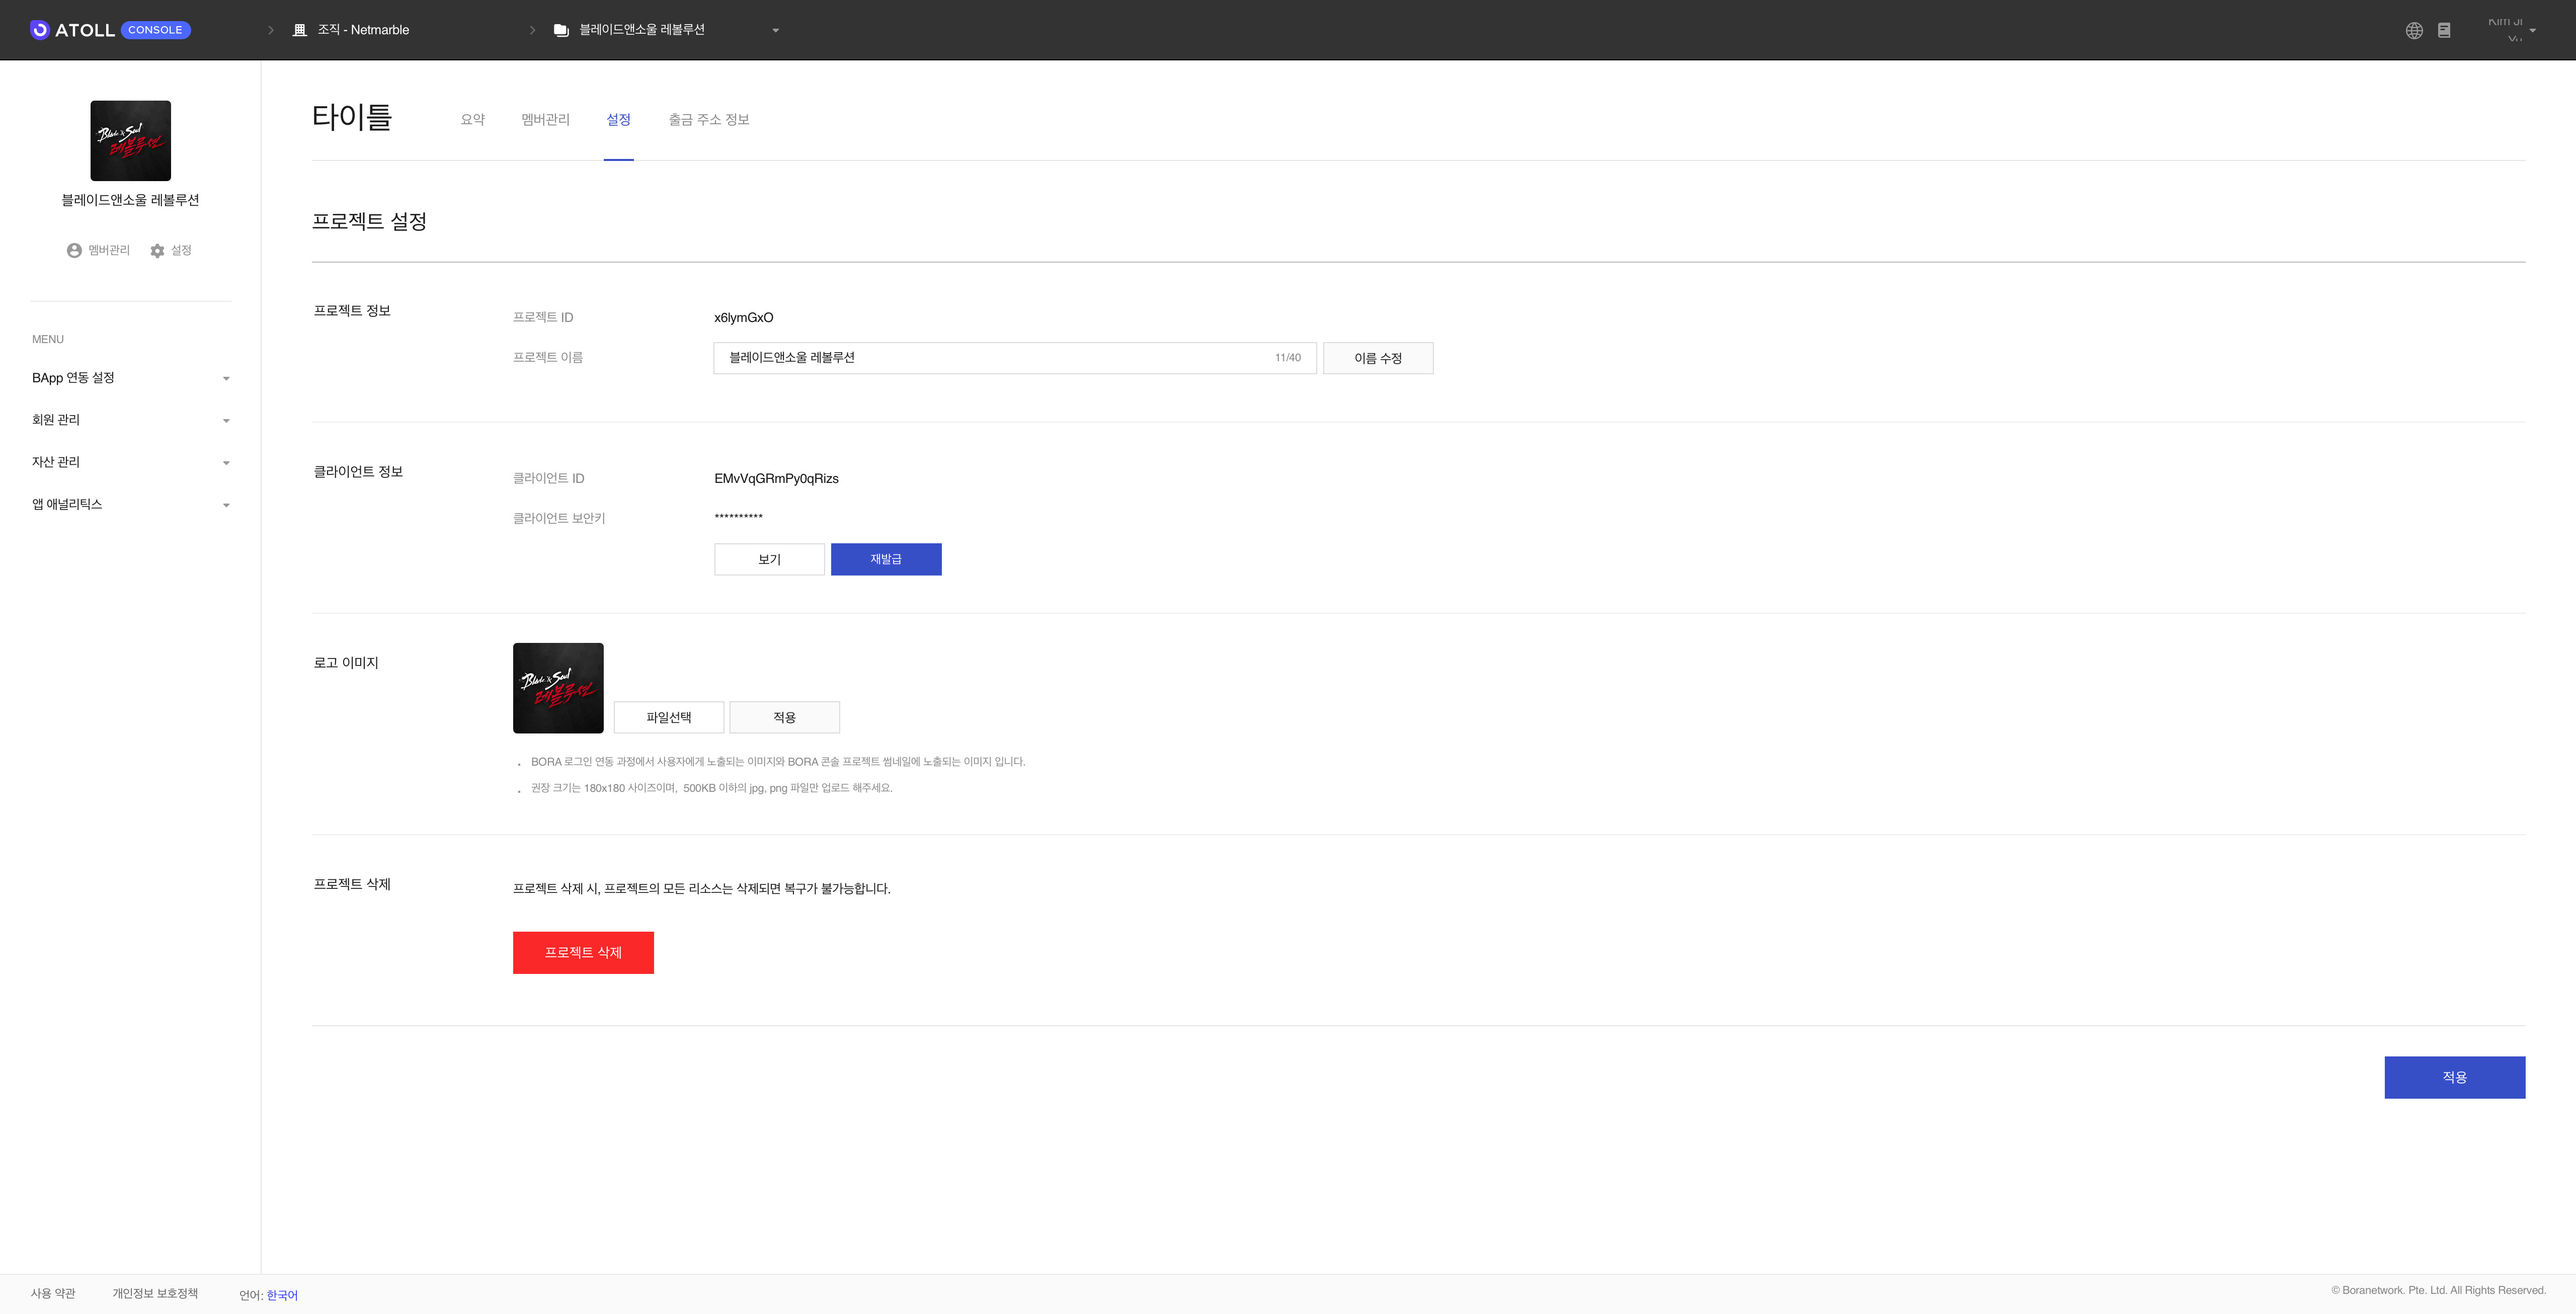This screenshot has width=2576, height=1314.
Task: Click the 설정 gear icon in sidebar
Action: coord(157,251)
